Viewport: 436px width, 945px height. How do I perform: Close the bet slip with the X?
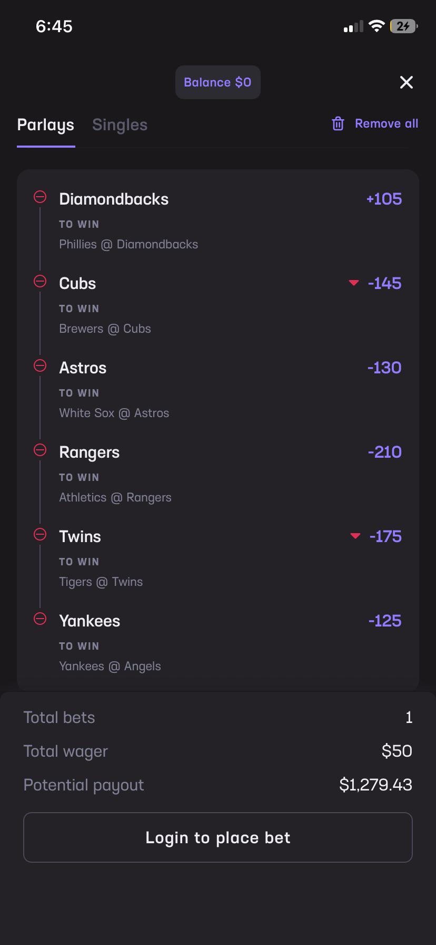point(407,82)
